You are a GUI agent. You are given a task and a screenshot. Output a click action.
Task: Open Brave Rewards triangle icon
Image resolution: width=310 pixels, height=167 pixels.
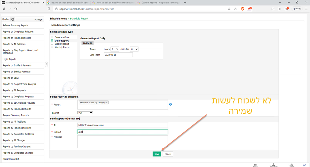coord(249,9)
